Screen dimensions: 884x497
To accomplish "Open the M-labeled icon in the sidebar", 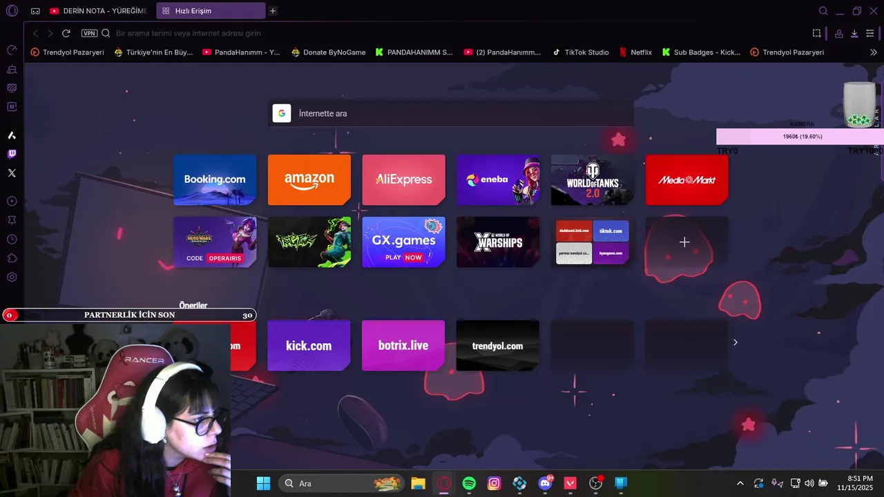I will click(x=12, y=107).
